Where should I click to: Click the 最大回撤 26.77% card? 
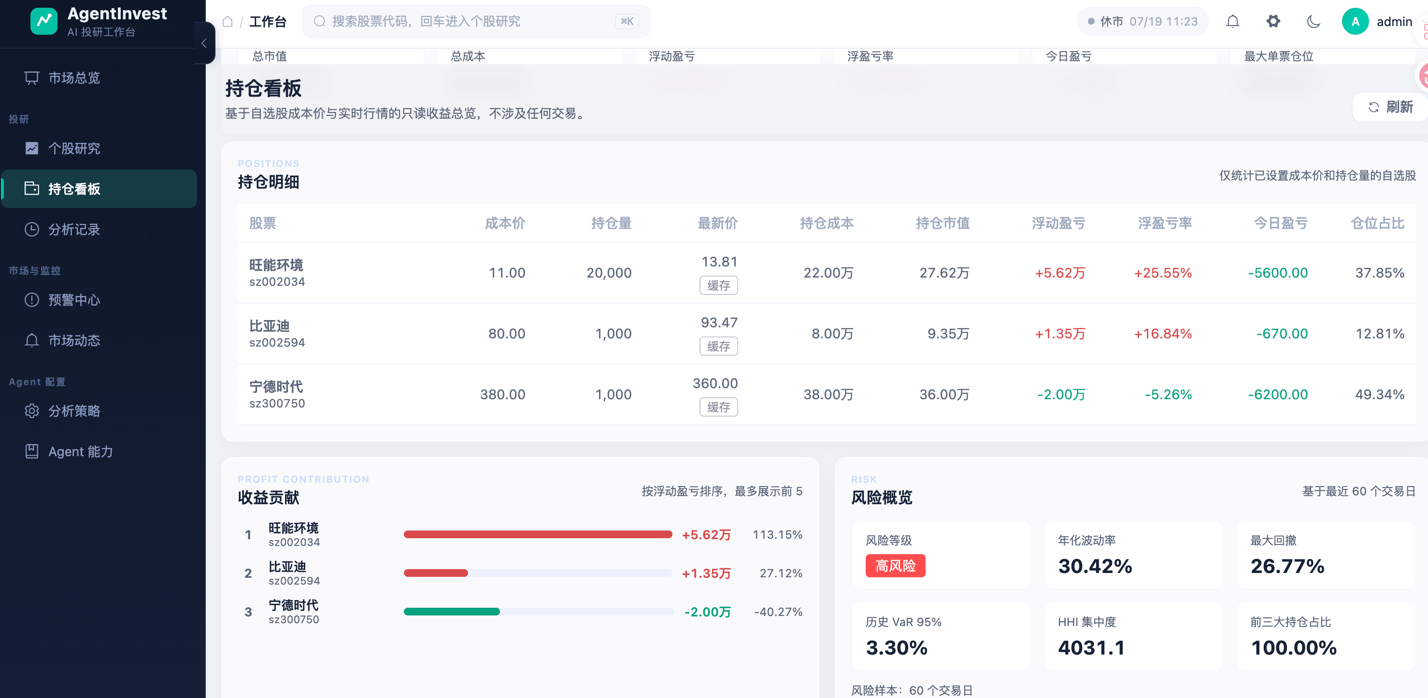tap(1326, 555)
